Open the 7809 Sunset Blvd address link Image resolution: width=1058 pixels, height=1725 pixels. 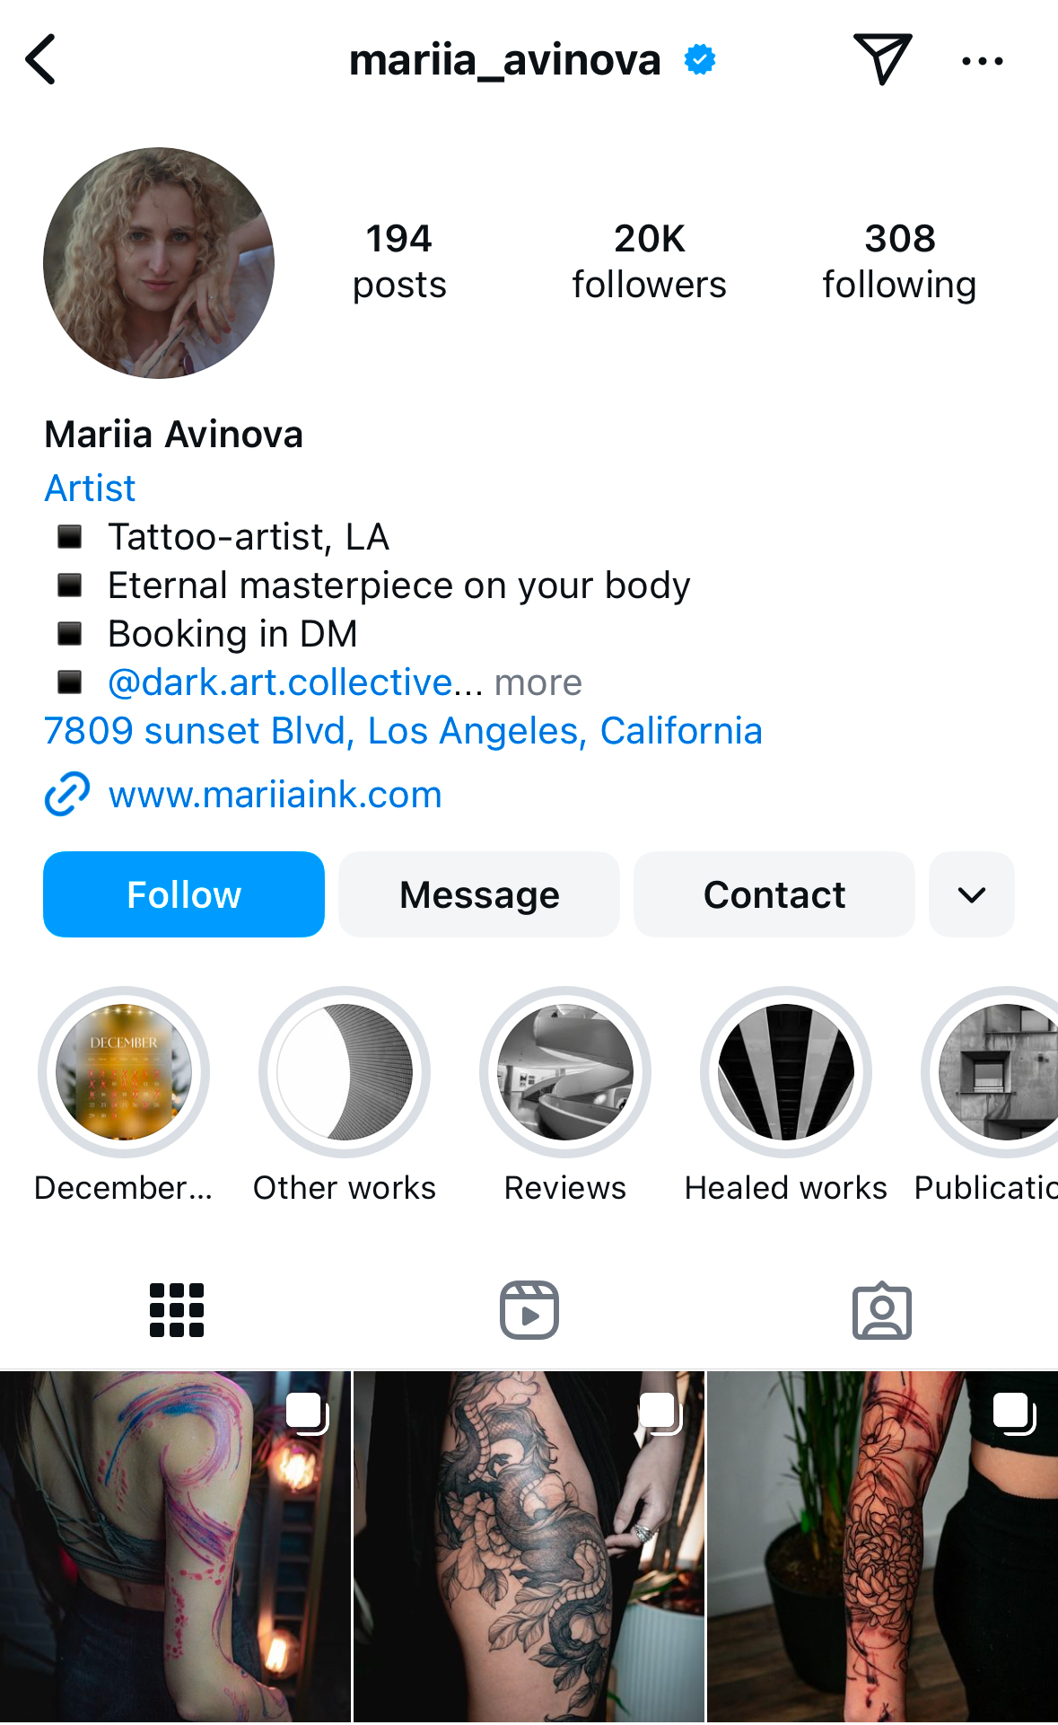(x=403, y=731)
